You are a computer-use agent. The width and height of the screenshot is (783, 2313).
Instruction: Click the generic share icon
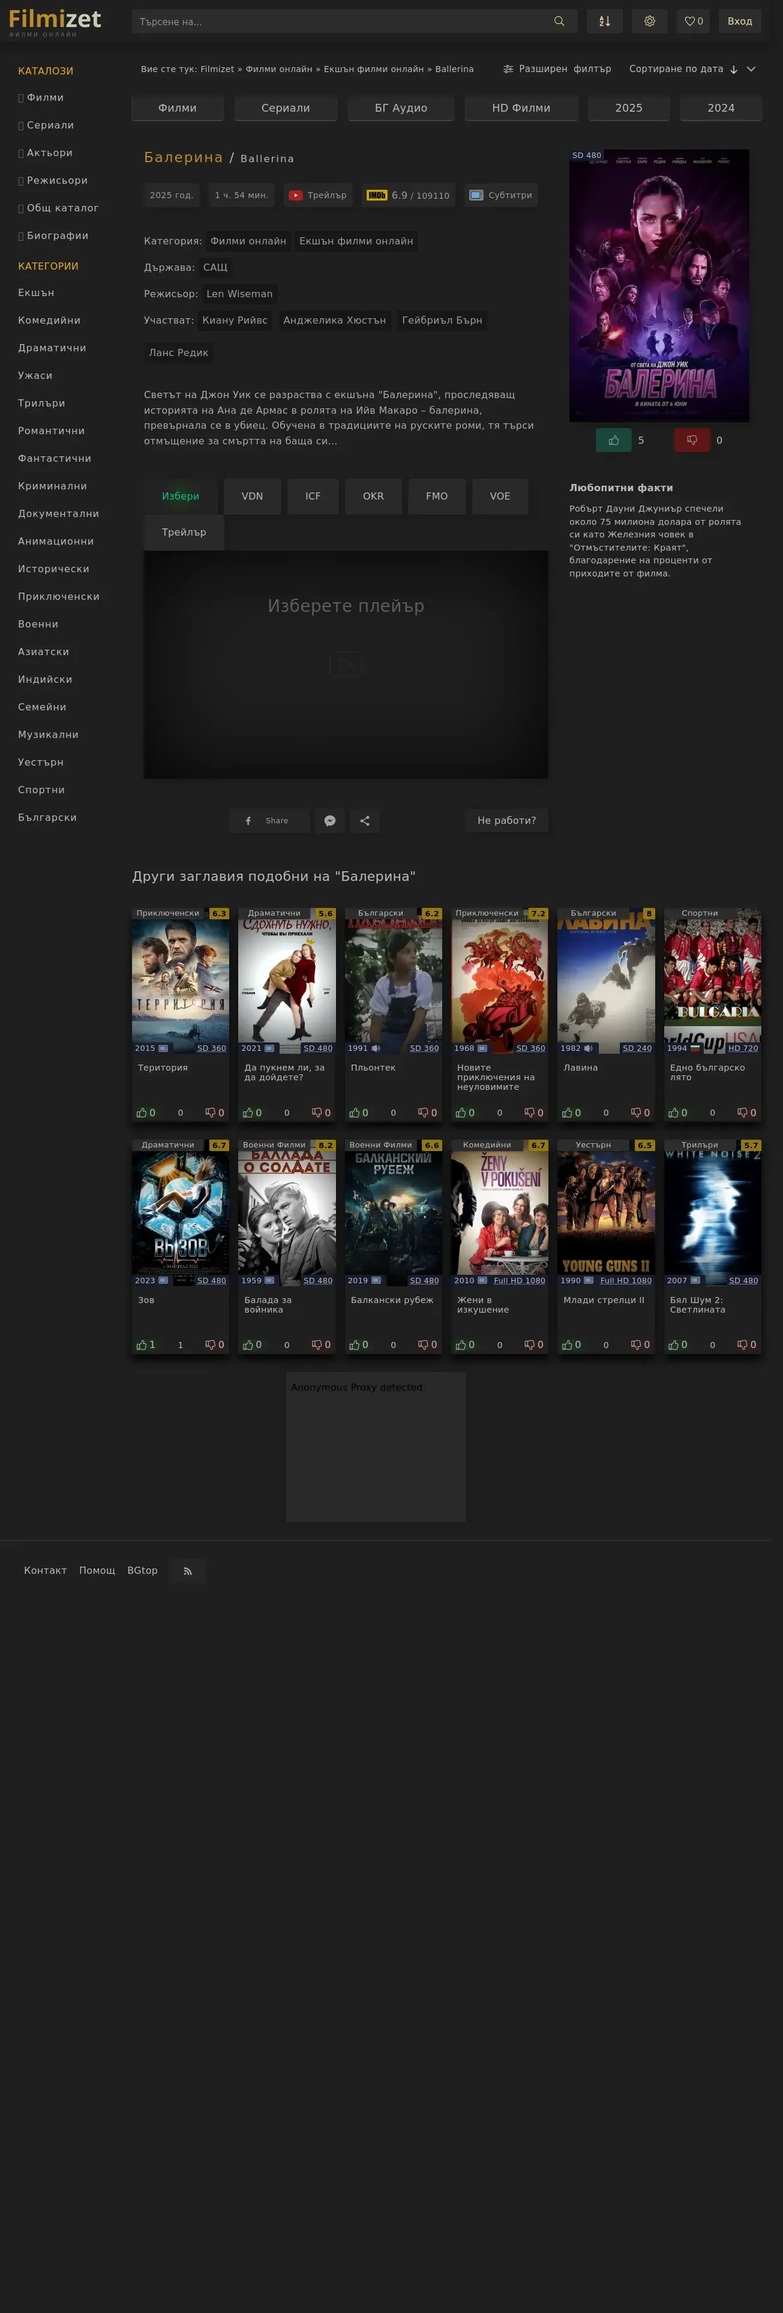click(x=364, y=821)
